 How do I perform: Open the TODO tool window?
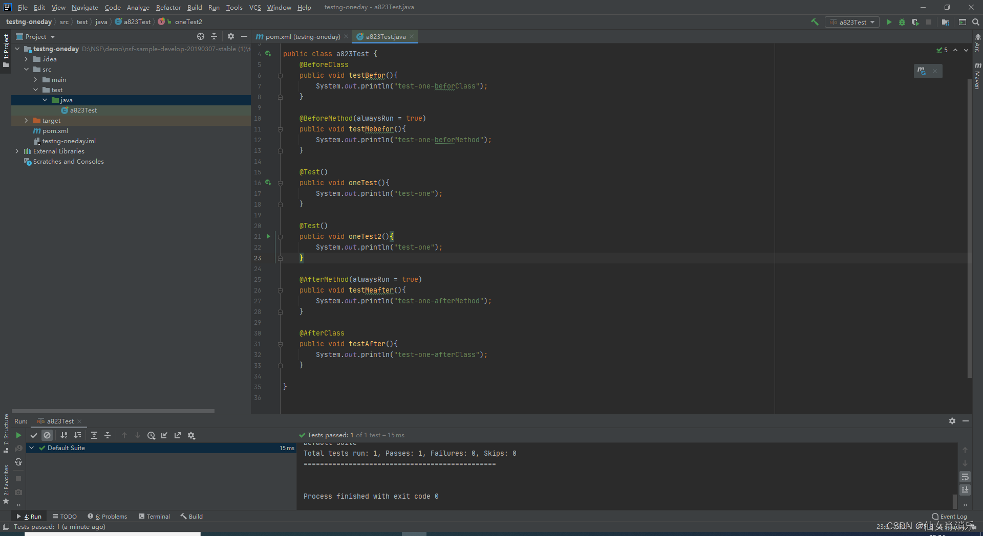pos(65,516)
